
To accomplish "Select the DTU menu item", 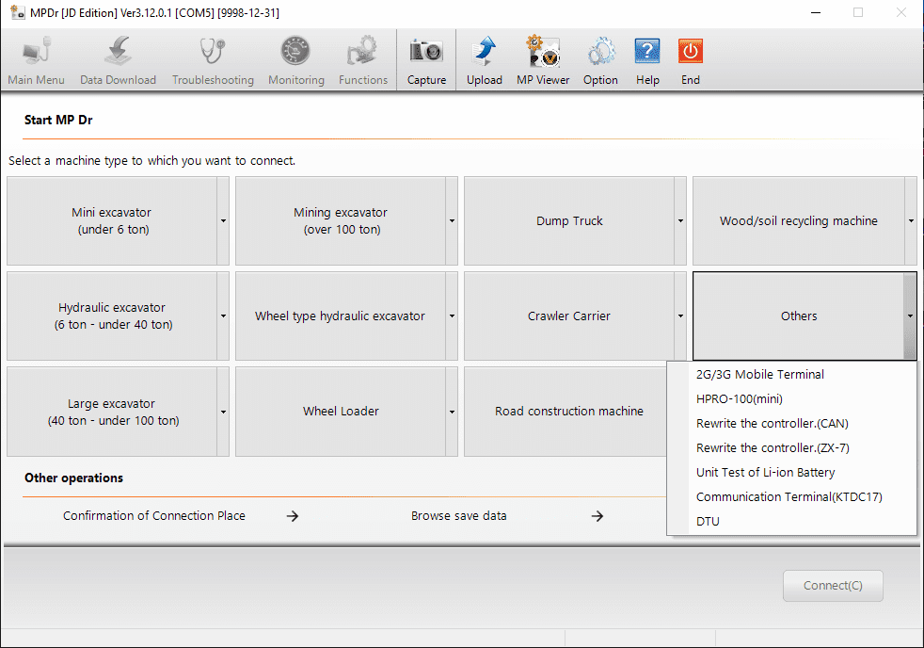I will [708, 521].
